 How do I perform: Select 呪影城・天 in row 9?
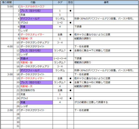click(x=36, y=38)
